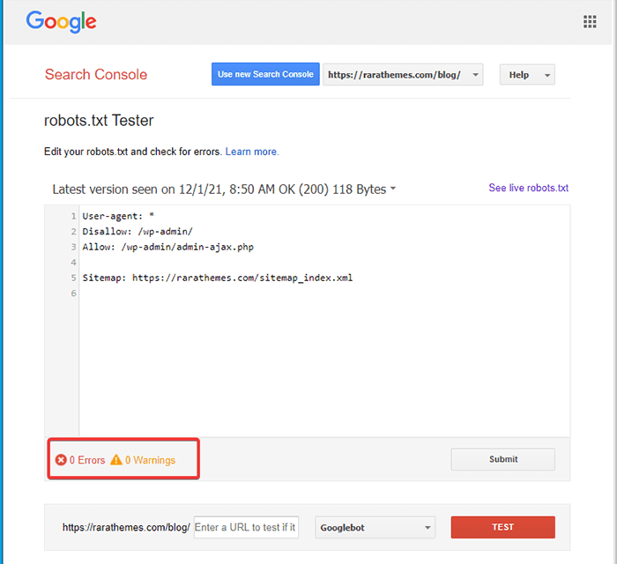Click the Search Console title link
Viewport: 617px width, 564px height.
pos(96,75)
